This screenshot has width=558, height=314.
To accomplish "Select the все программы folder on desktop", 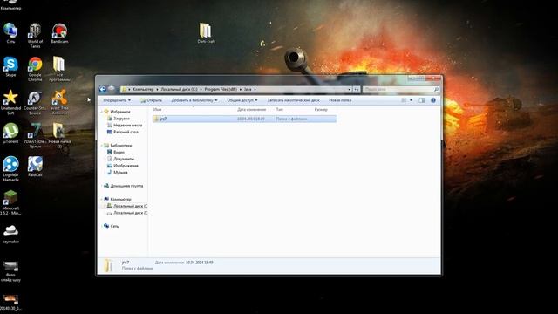I will [59, 69].
